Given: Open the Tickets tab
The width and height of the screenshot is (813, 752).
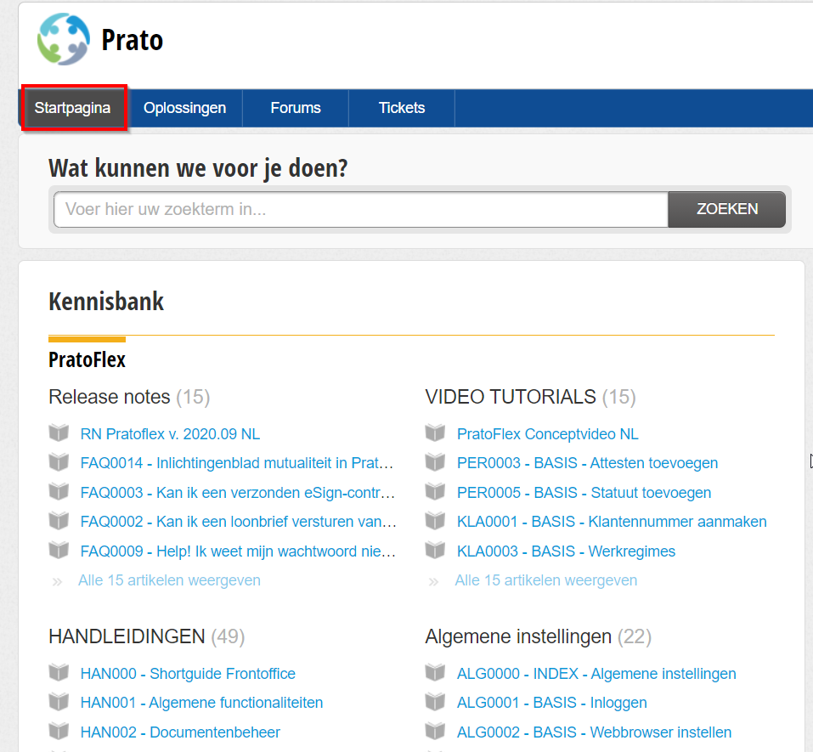Looking at the screenshot, I should [402, 108].
